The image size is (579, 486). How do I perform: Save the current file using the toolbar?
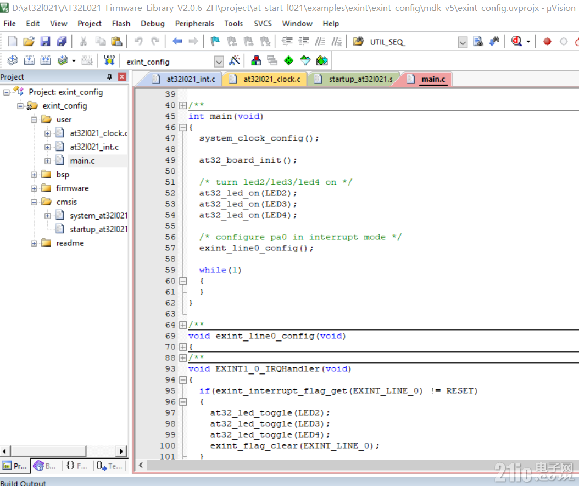[45, 41]
